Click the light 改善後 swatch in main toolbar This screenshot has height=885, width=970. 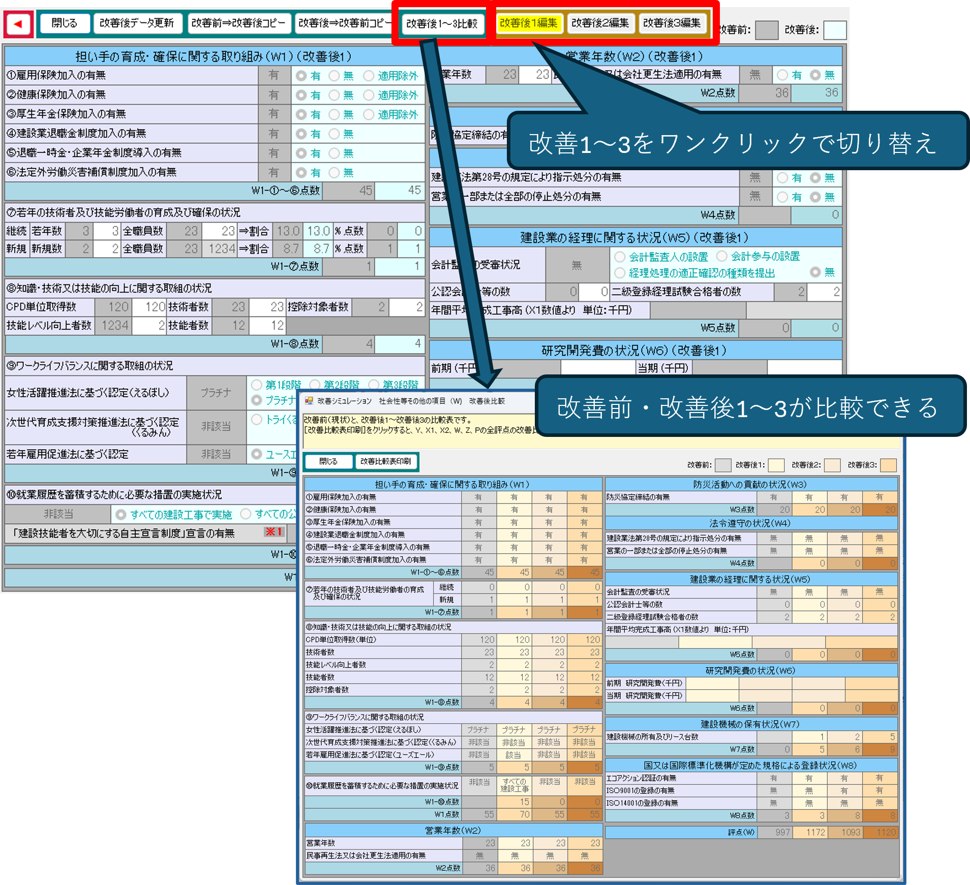click(x=835, y=30)
